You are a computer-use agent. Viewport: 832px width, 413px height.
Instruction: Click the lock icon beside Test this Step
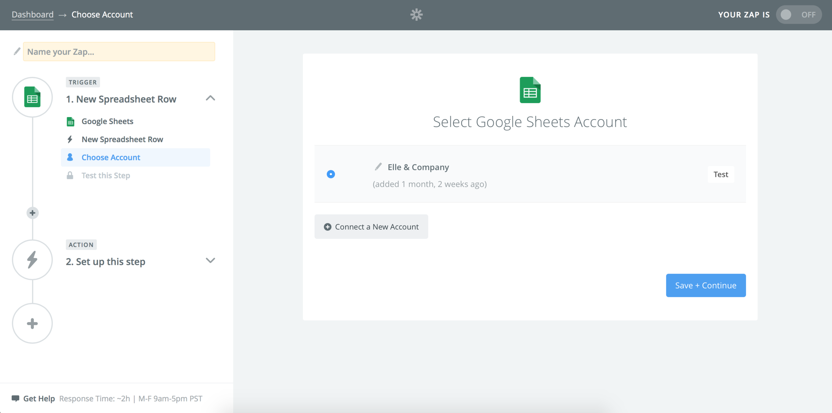(x=70, y=175)
